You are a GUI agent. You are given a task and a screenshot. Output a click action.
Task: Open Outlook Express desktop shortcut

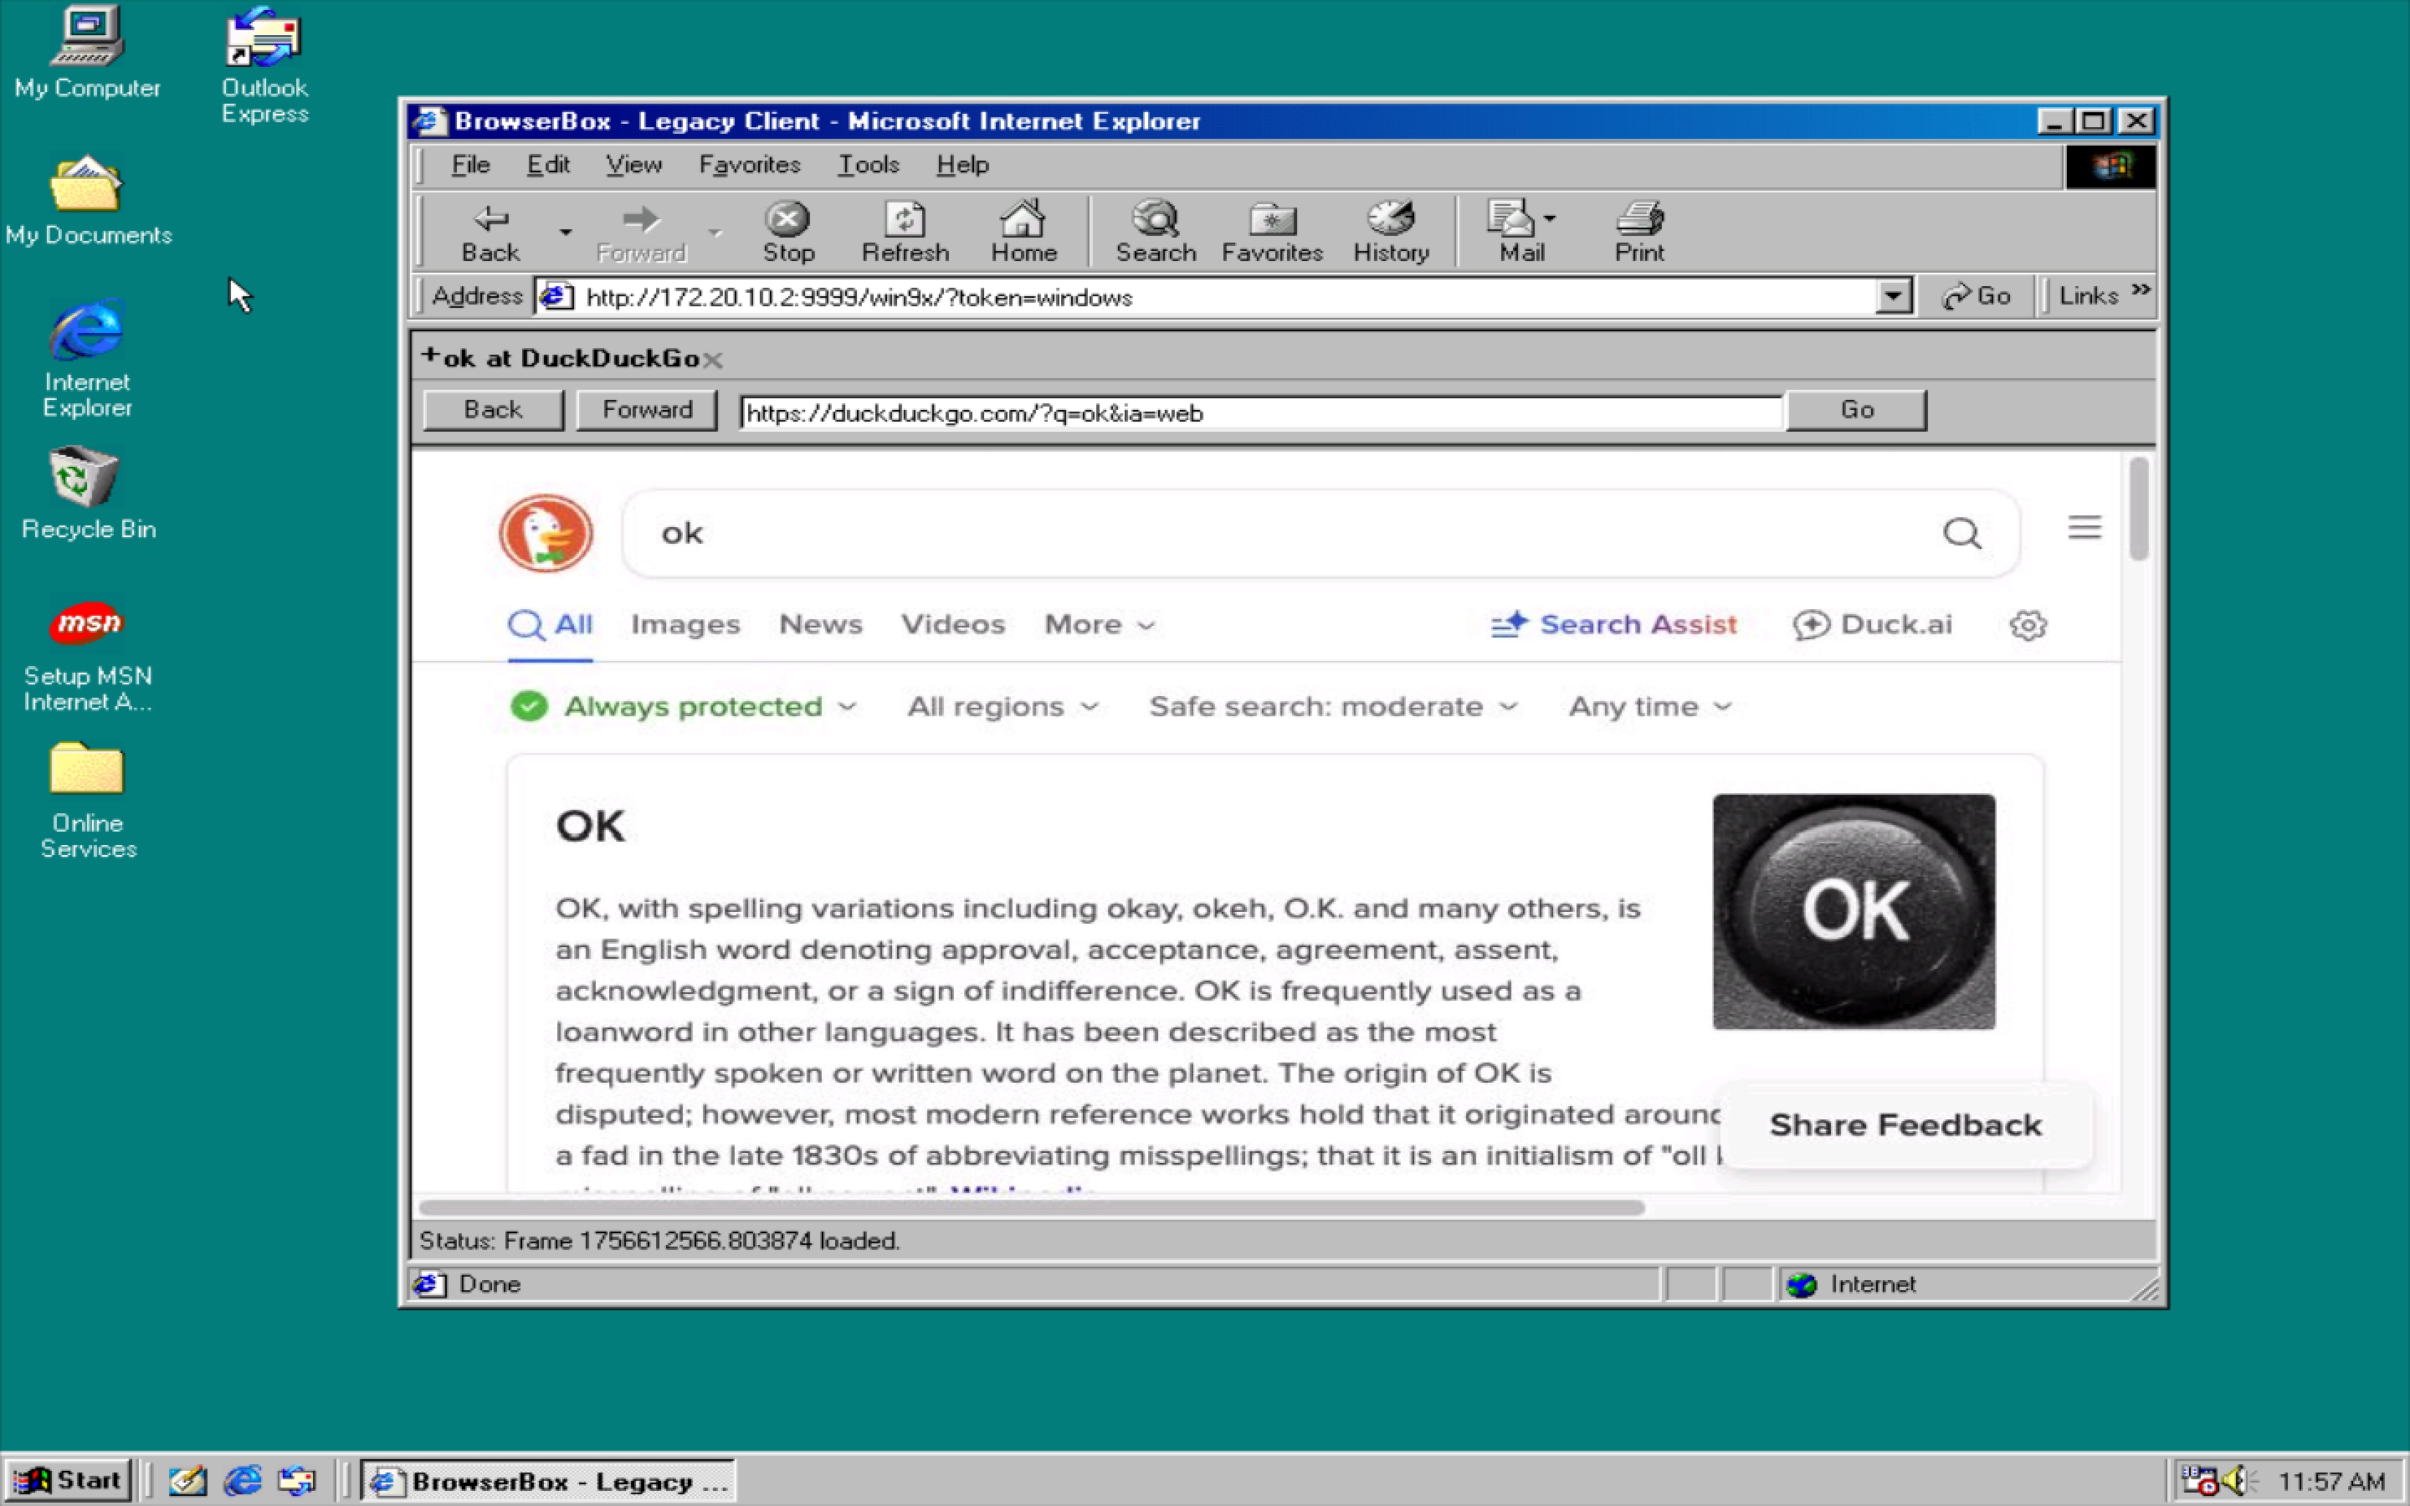[264, 64]
